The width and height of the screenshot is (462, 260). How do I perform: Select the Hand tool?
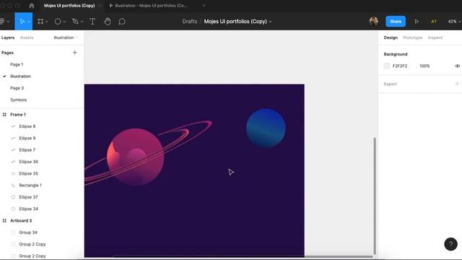(108, 21)
